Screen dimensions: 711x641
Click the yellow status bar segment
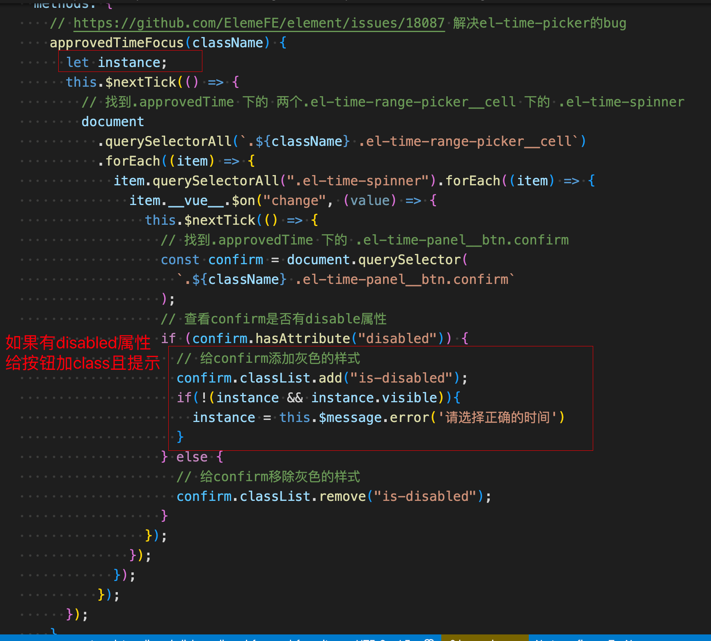pyautogui.click(x=484, y=639)
